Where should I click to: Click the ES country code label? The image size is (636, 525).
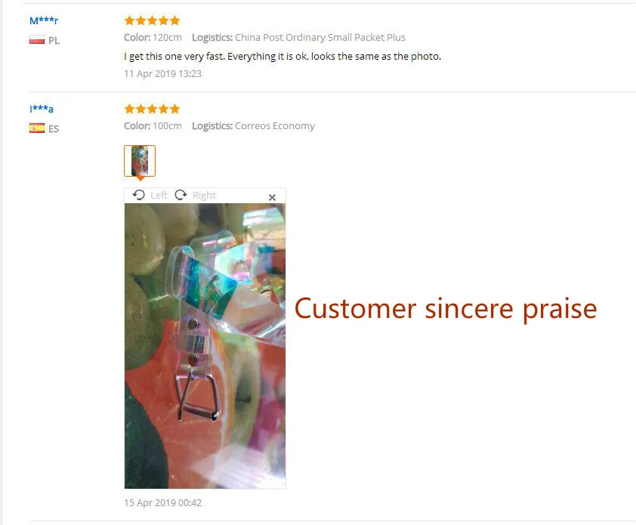click(x=54, y=129)
